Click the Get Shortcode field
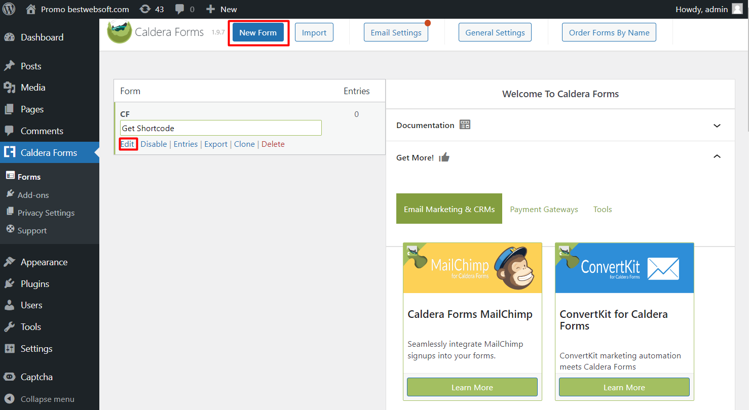 click(221, 128)
